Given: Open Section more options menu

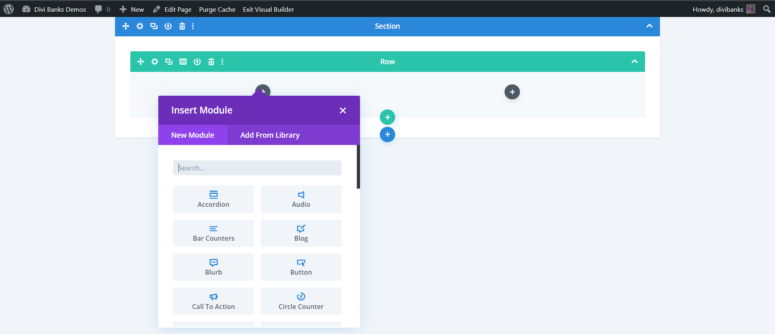Looking at the screenshot, I should pyautogui.click(x=193, y=26).
